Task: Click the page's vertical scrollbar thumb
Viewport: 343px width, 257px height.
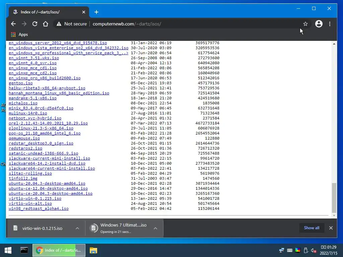Action: [334, 198]
